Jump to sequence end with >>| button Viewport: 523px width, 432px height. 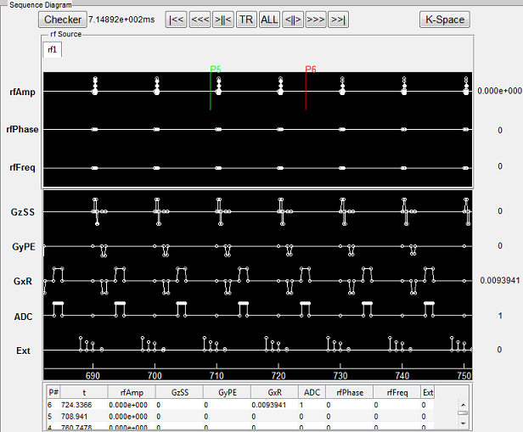pos(338,20)
